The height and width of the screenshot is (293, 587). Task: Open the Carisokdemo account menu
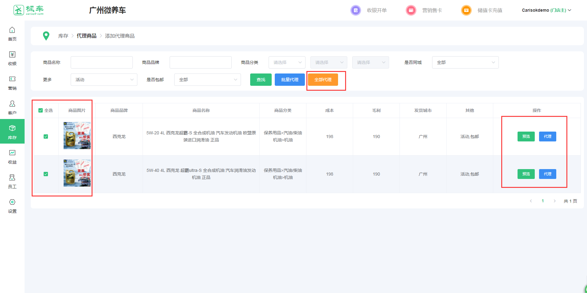546,10
